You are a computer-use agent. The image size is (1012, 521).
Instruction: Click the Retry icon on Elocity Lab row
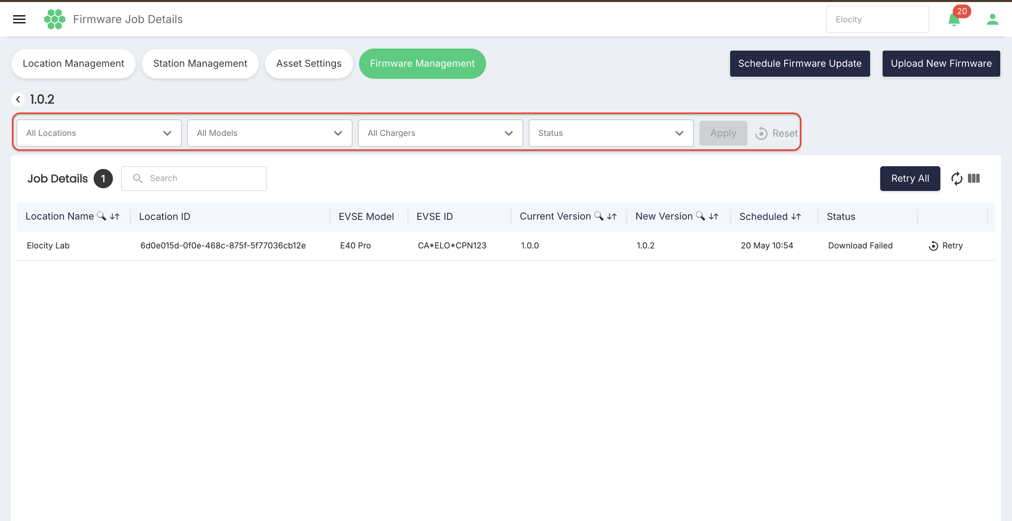[933, 246]
